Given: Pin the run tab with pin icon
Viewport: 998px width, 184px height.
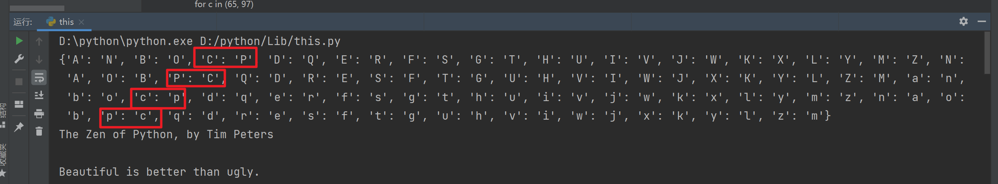Looking at the screenshot, I should point(19,127).
